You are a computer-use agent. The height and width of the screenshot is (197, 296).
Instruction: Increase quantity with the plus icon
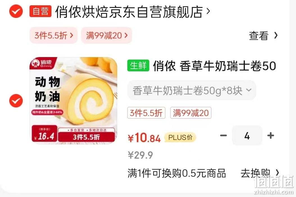click(271, 135)
